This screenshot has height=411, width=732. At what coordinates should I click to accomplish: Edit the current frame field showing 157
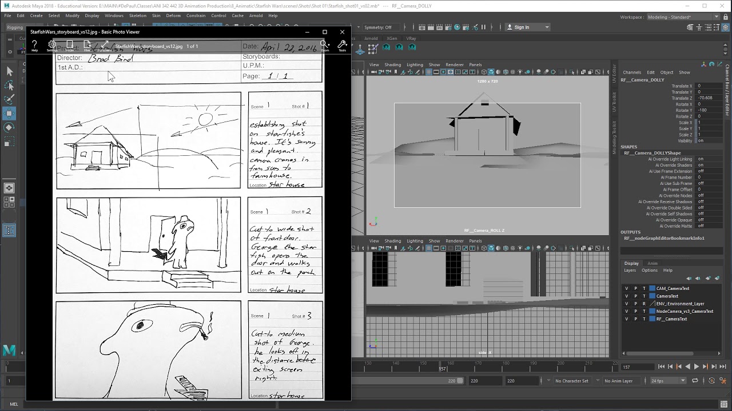coord(636,367)
